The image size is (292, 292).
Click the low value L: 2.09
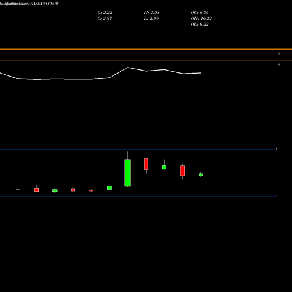tap(151, 19)
